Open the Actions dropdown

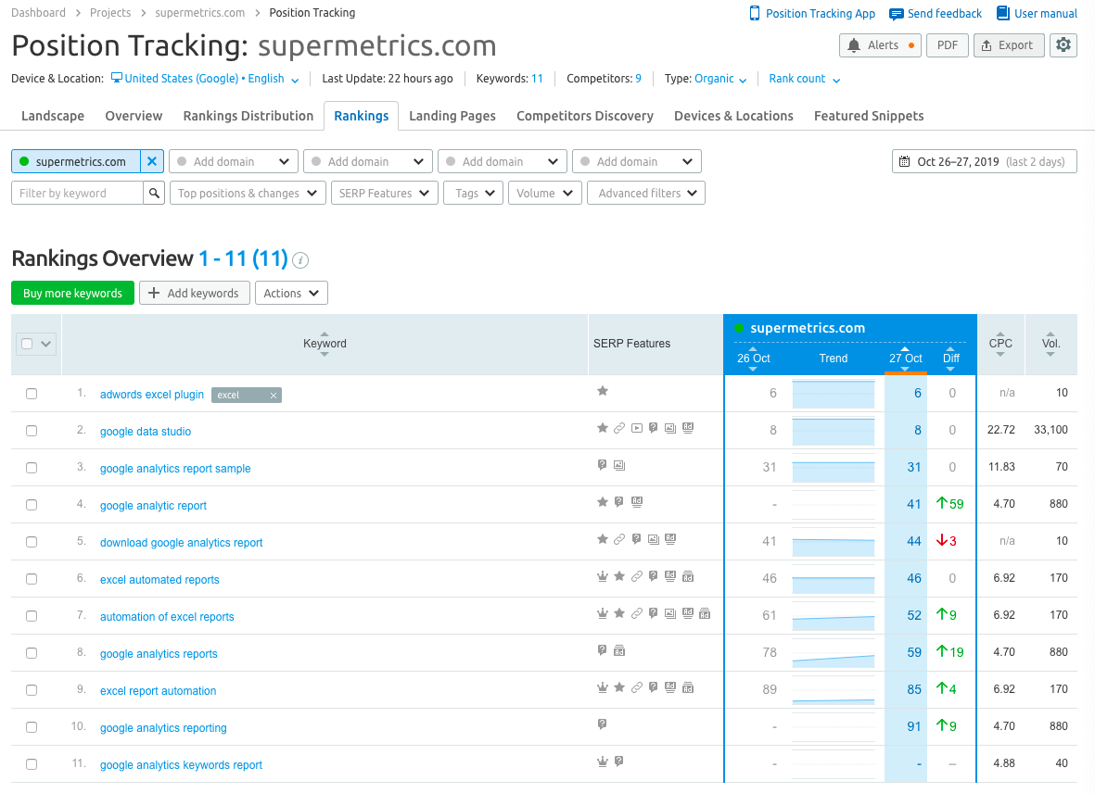click(x=291, y=293)
